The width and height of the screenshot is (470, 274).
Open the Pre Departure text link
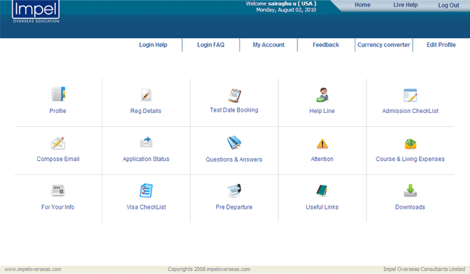[234, 207]
